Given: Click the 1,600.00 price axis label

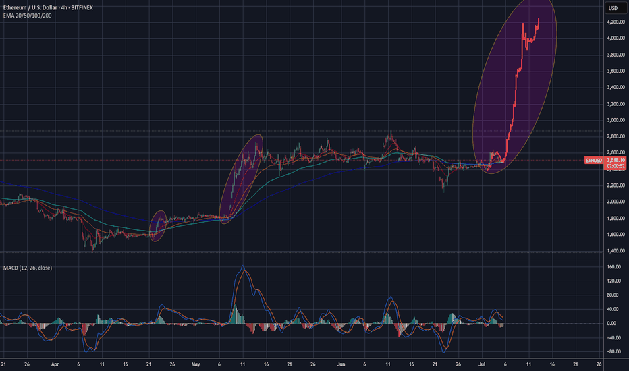Looking at the screenshot, I should pos(616,235).
